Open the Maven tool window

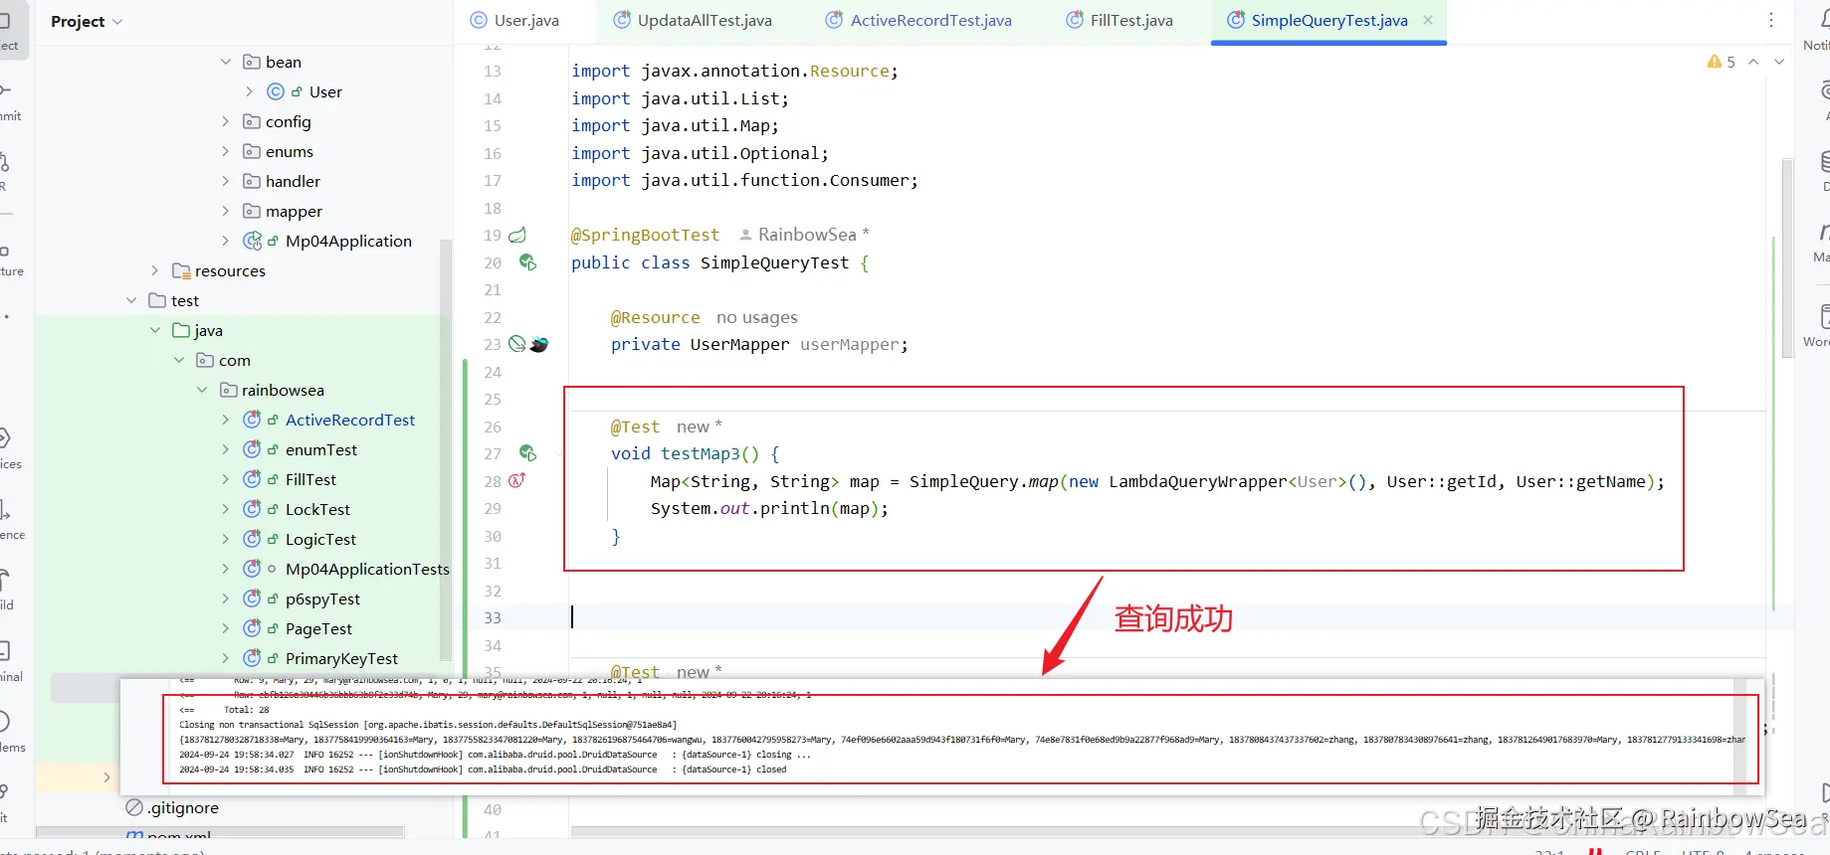(1823, 241)
